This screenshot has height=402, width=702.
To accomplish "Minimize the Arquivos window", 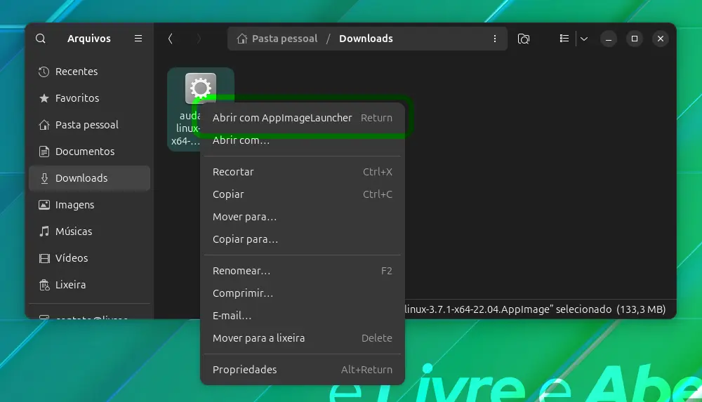I will click(609, 39).
